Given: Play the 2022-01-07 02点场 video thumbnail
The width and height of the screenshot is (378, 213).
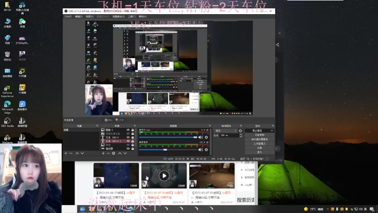Looking at the screenshot, I should pyautogui.click(x=164, y=176).
